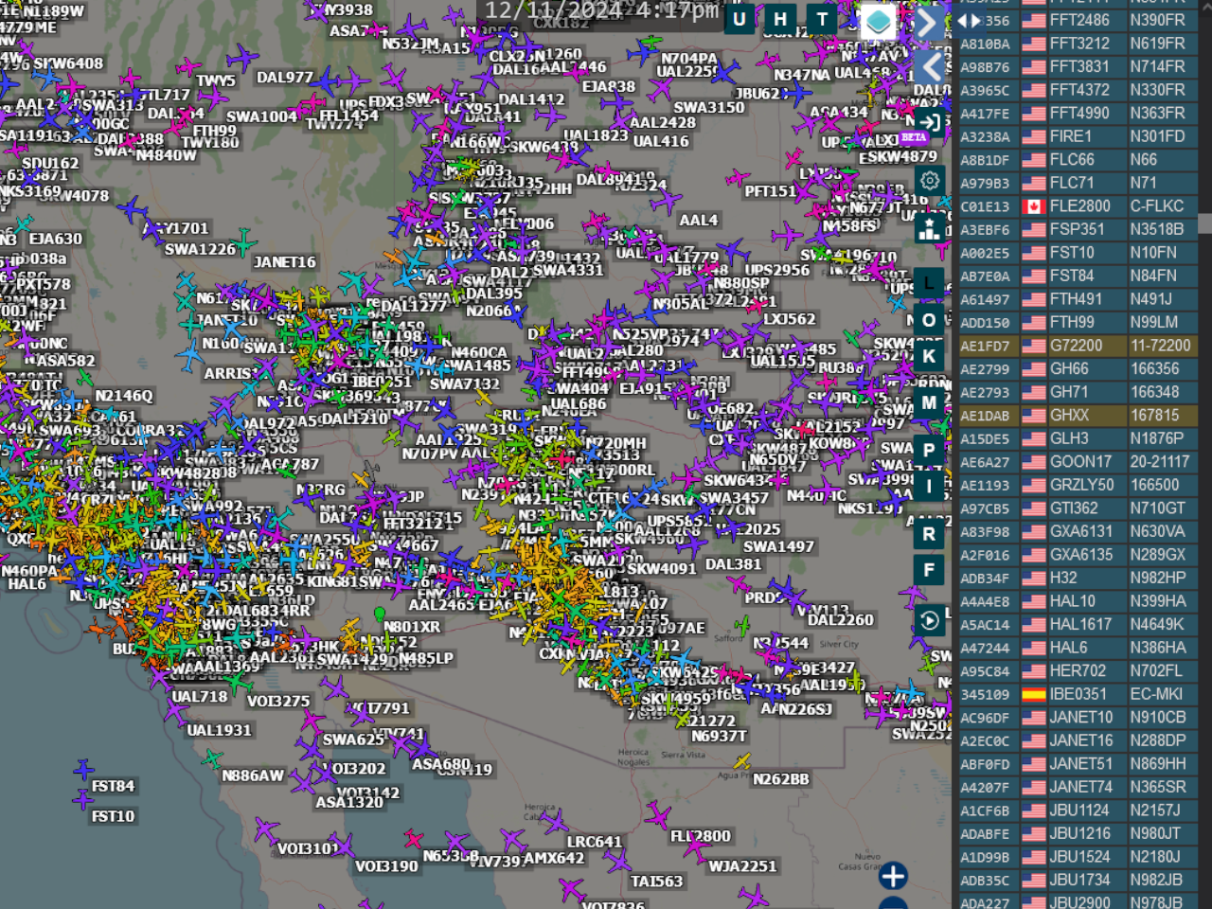Toggle the L labels button
The height and width of the screenshot is (909, 1212).
click(929, 283)
